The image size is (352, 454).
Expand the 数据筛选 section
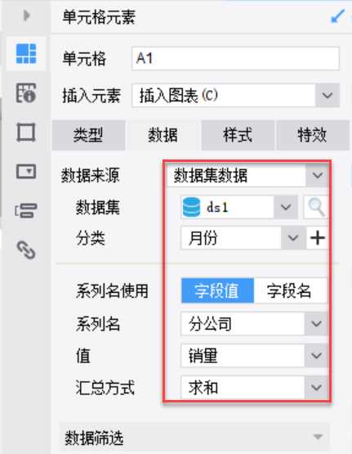click(x=194, y=437)
